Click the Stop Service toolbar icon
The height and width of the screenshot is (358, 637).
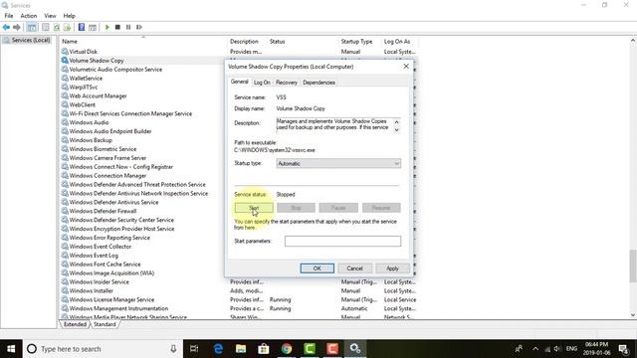(x=117, y=27)
